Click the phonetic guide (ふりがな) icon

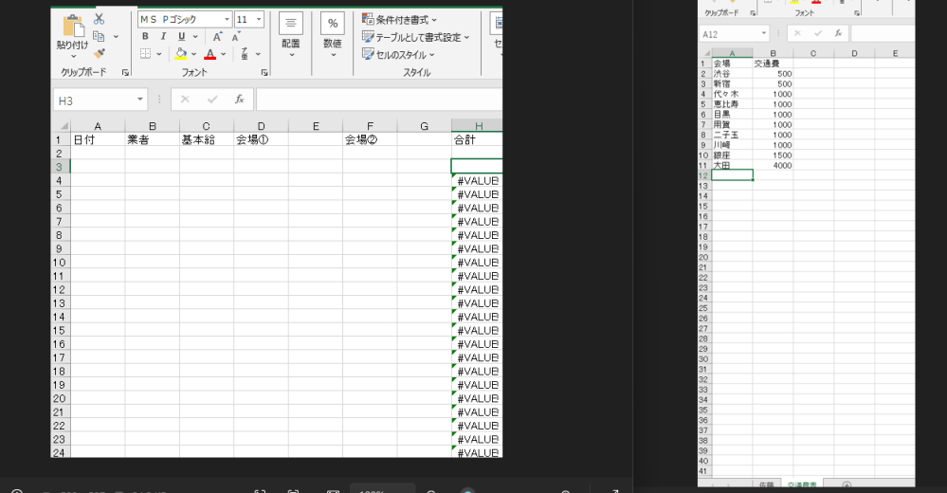tap(245, 54)
